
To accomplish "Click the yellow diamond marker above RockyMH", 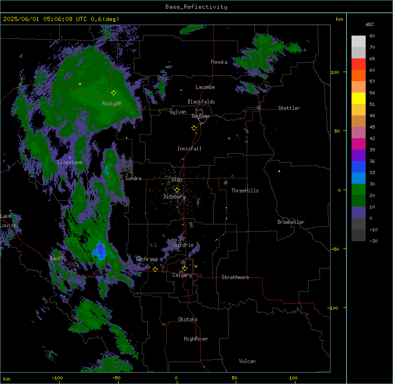I will (x=114, y=93).
